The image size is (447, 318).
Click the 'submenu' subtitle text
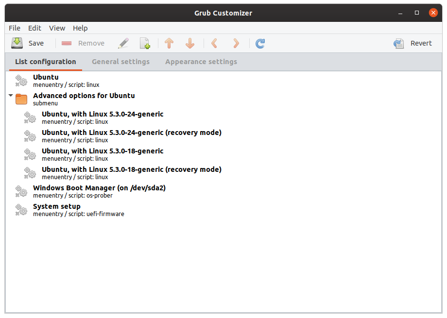(x=45, y=103)
